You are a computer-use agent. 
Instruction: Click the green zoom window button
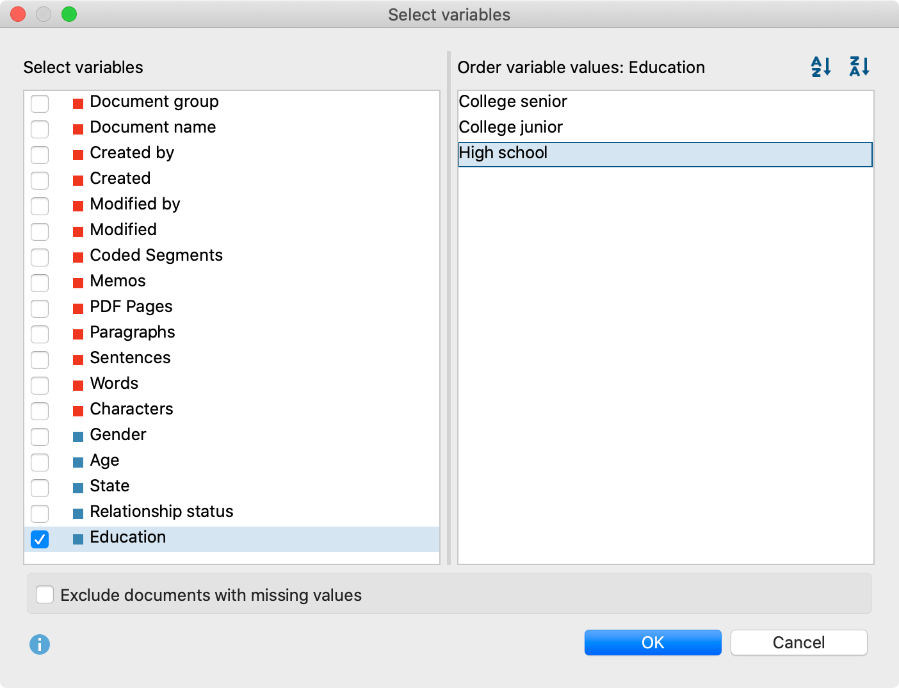click(69, 14)
